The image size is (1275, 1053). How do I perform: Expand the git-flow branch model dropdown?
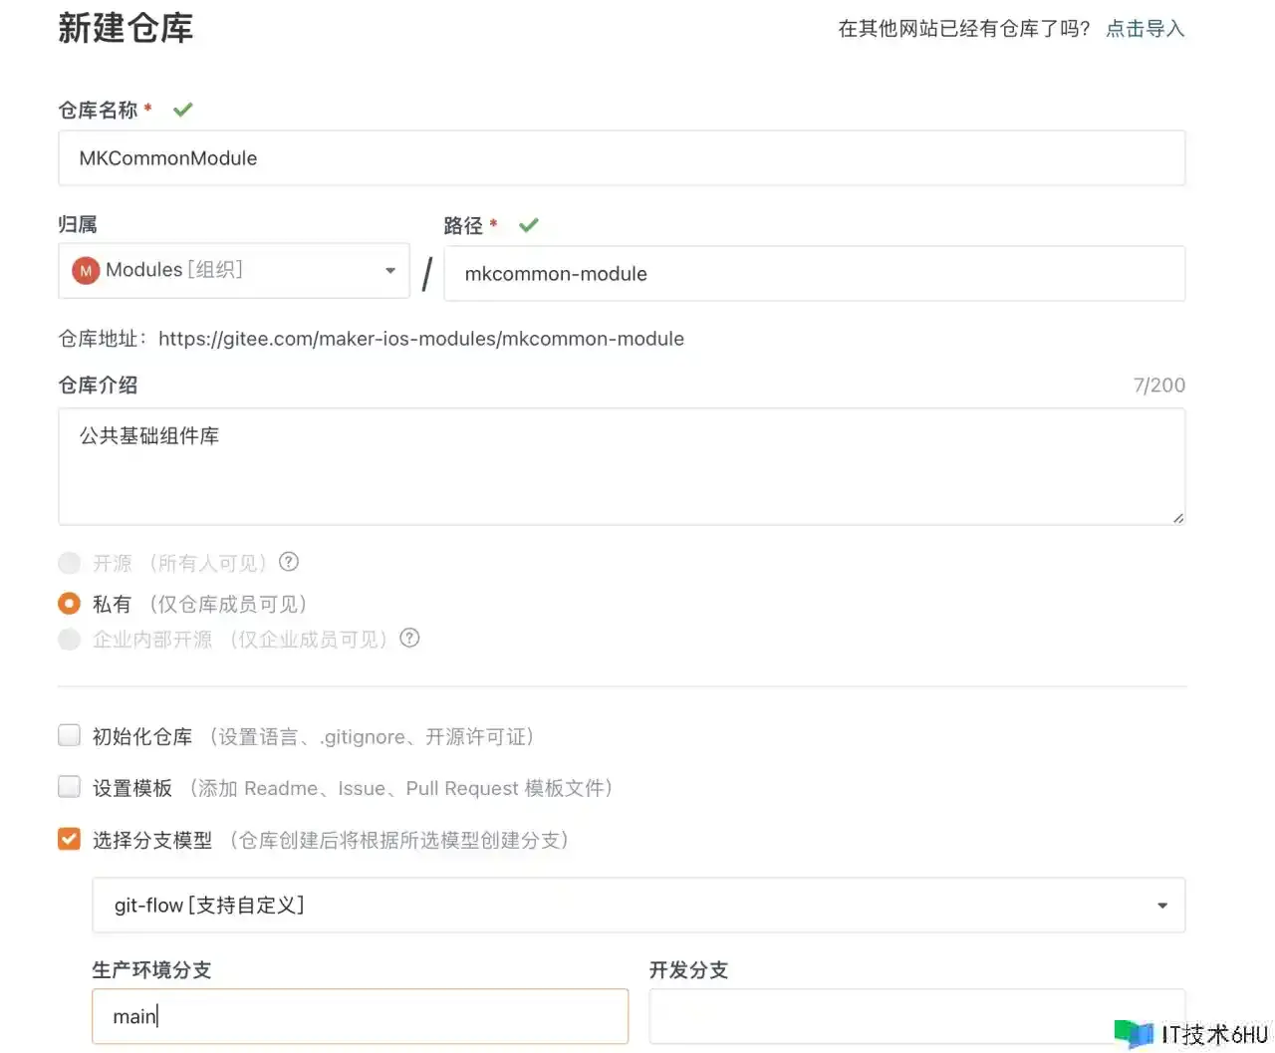click(x=637, y=905)
